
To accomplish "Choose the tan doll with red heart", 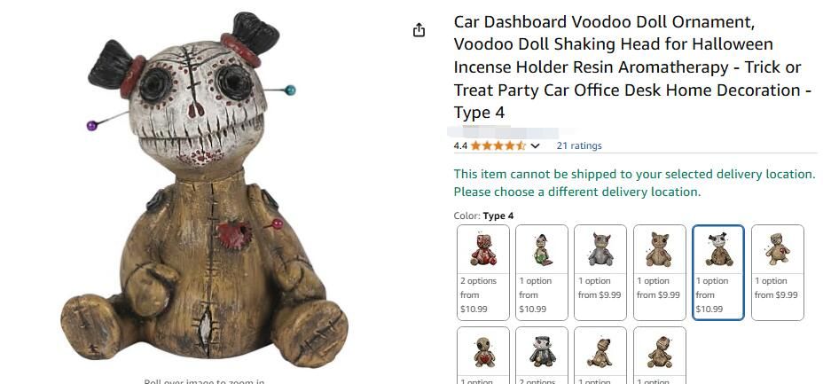I will coord(778,272).
